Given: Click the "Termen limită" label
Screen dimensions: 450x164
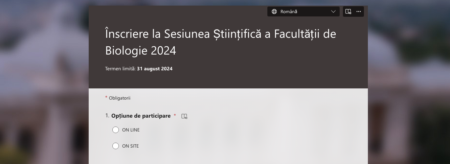Looking at the screenshot, I should (120, 69).
